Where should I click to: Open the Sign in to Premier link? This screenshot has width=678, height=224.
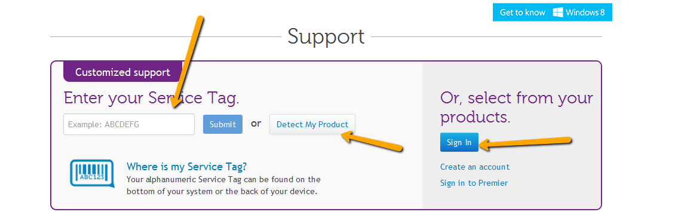point(474,183)
